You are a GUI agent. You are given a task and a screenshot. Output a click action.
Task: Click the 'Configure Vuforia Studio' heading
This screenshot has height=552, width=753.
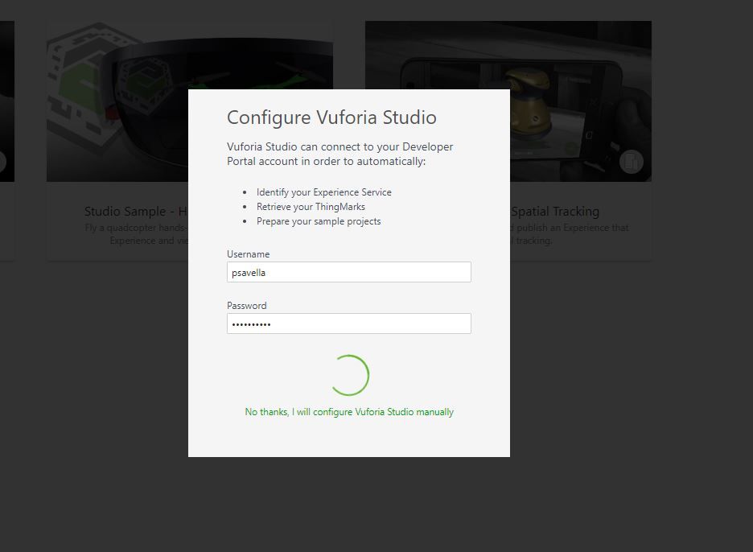[x=331, y=117]
